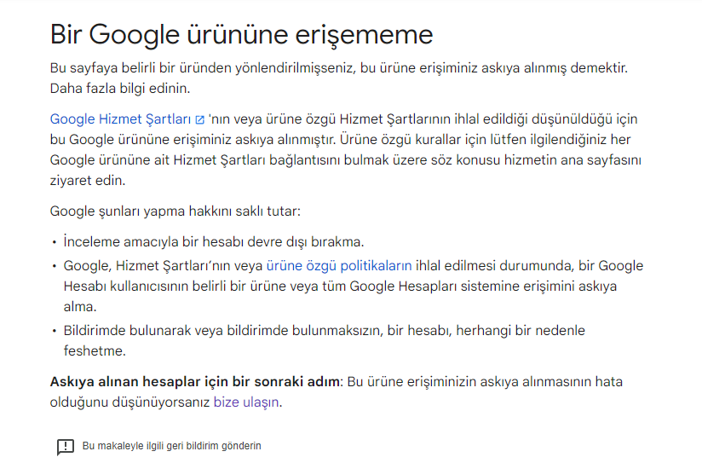
Task: Follow the bize ulaşın link
Action: (x=246, y=402)
